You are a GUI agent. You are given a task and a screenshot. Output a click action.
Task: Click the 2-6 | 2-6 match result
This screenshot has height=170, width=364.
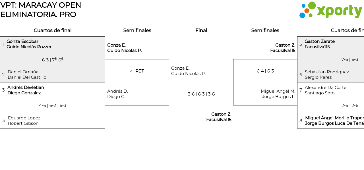click(349, 105)
